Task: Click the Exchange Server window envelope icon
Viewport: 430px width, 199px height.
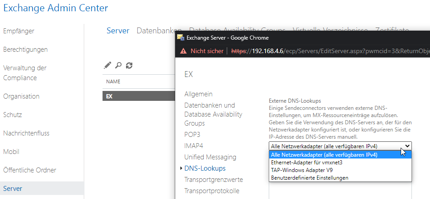Action: click(x=181, y=38)
